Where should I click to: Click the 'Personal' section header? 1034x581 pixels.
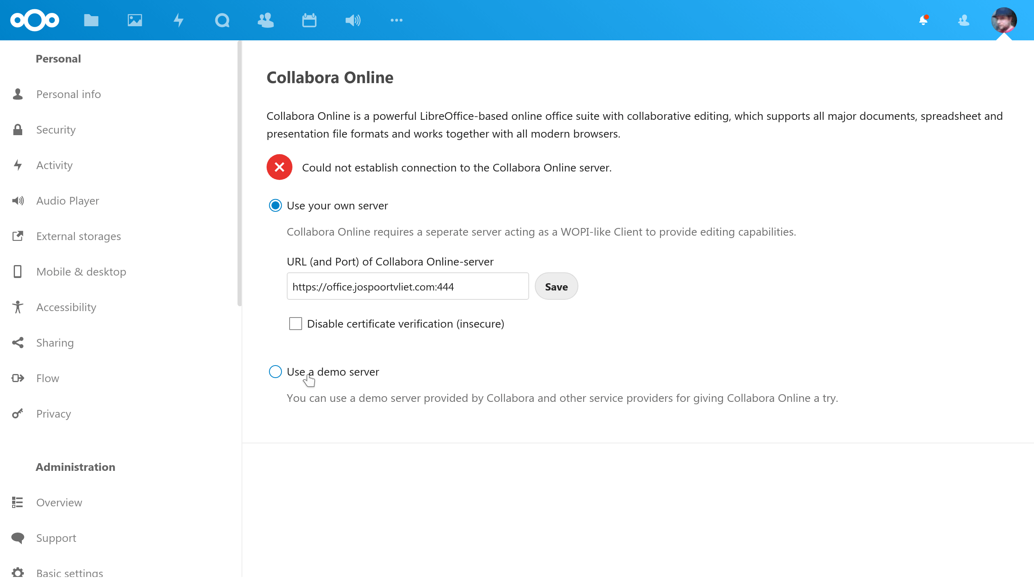[59, 59]
